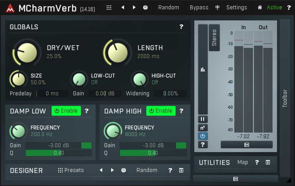Toggle the DAMP HIGH Enable button
Image resolution: width=295 pixels, height=186 pixels.
(161, 111)
